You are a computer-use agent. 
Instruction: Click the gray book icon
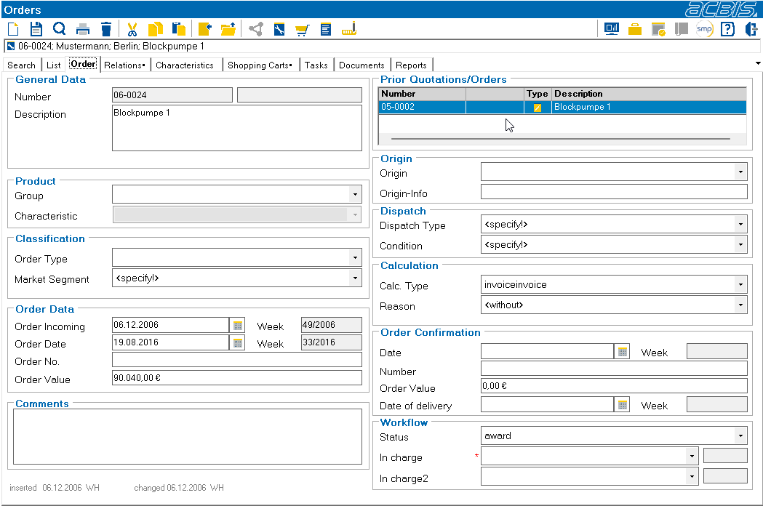point(682,29)
